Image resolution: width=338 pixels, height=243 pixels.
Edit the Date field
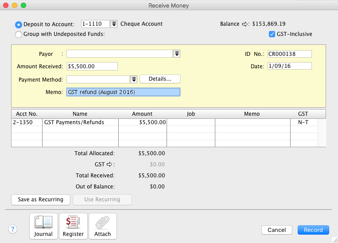click(x=289, y=66)
